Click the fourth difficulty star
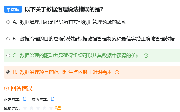The image size is (180, 112). pyautogui.click(x=44, y=108)
